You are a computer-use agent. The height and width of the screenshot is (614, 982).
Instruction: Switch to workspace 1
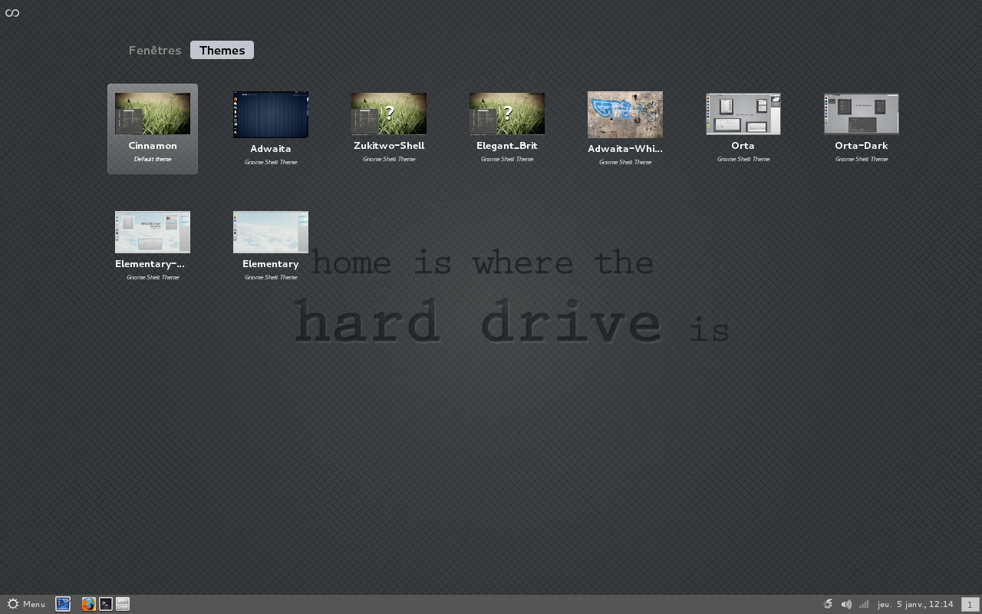(x=970, y=605)
